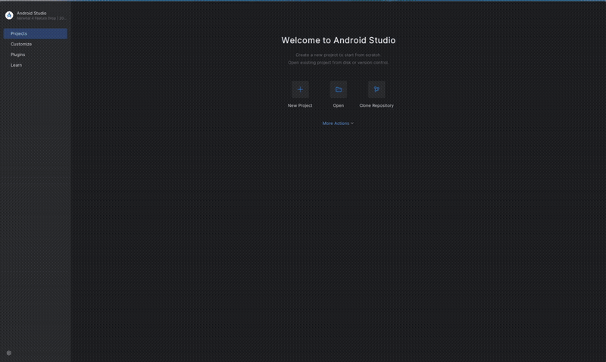The width and height of the screenshot is (606, 362).
Task: Click the Android Studio logo icon
Action: (9, 15)
